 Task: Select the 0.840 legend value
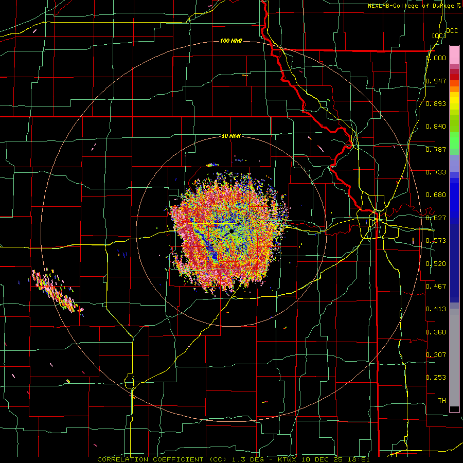pyautogui.click(x=436, y=127)
